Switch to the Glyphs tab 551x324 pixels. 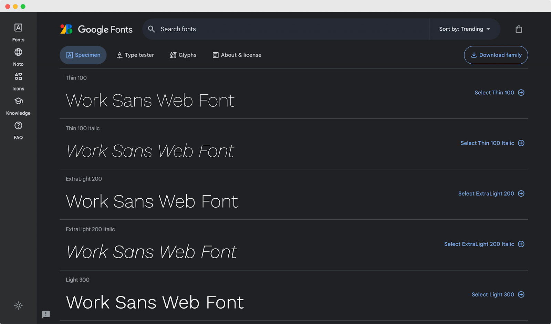coord(183,55)
